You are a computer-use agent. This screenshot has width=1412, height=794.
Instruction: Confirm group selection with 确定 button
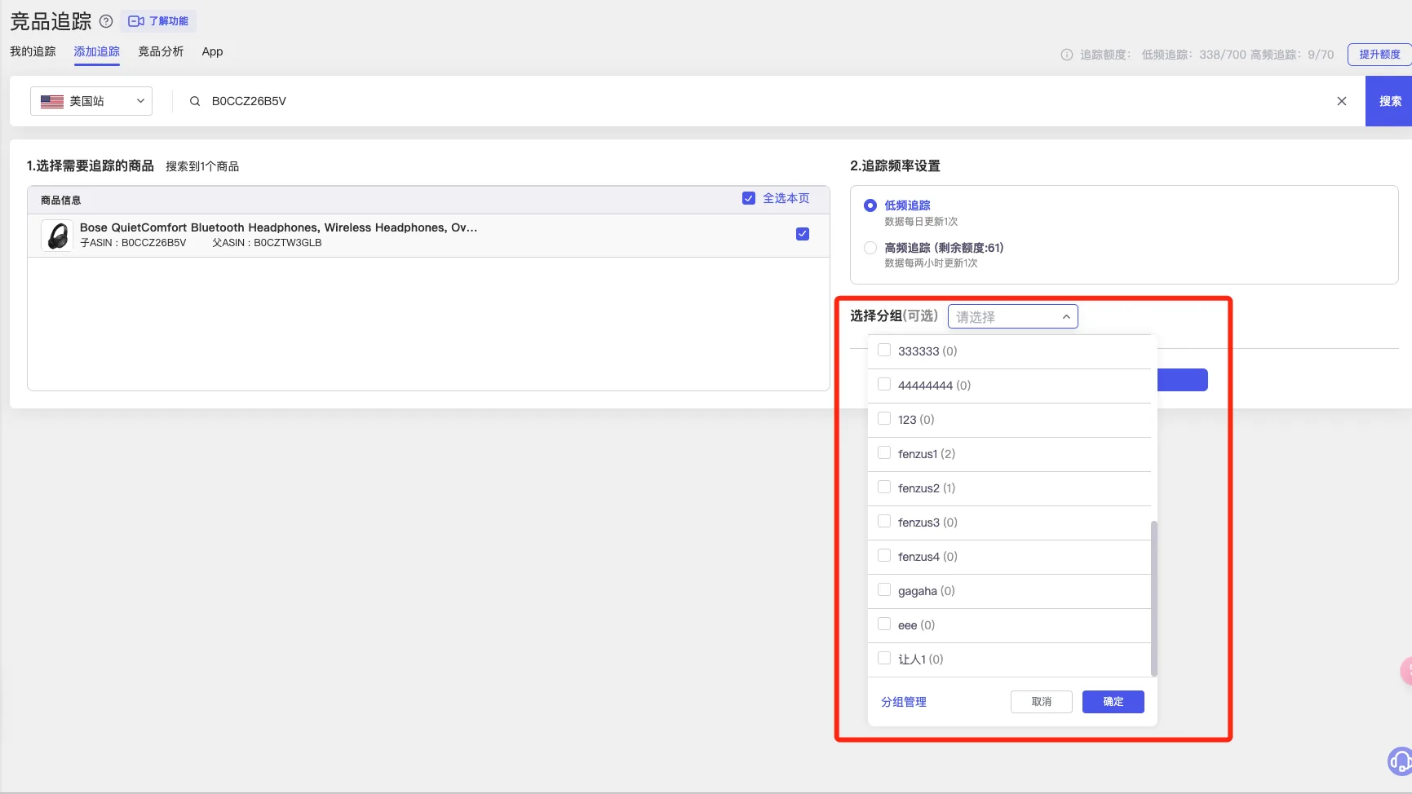(x=1113, y=702)
